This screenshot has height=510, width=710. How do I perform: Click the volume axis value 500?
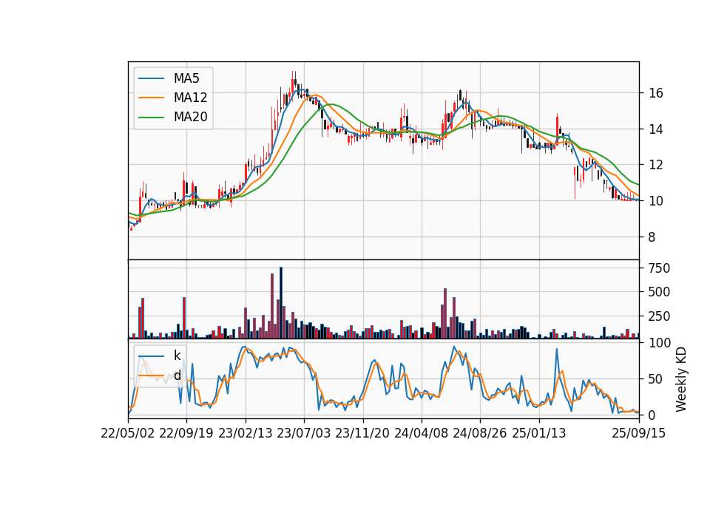(659, 292)
